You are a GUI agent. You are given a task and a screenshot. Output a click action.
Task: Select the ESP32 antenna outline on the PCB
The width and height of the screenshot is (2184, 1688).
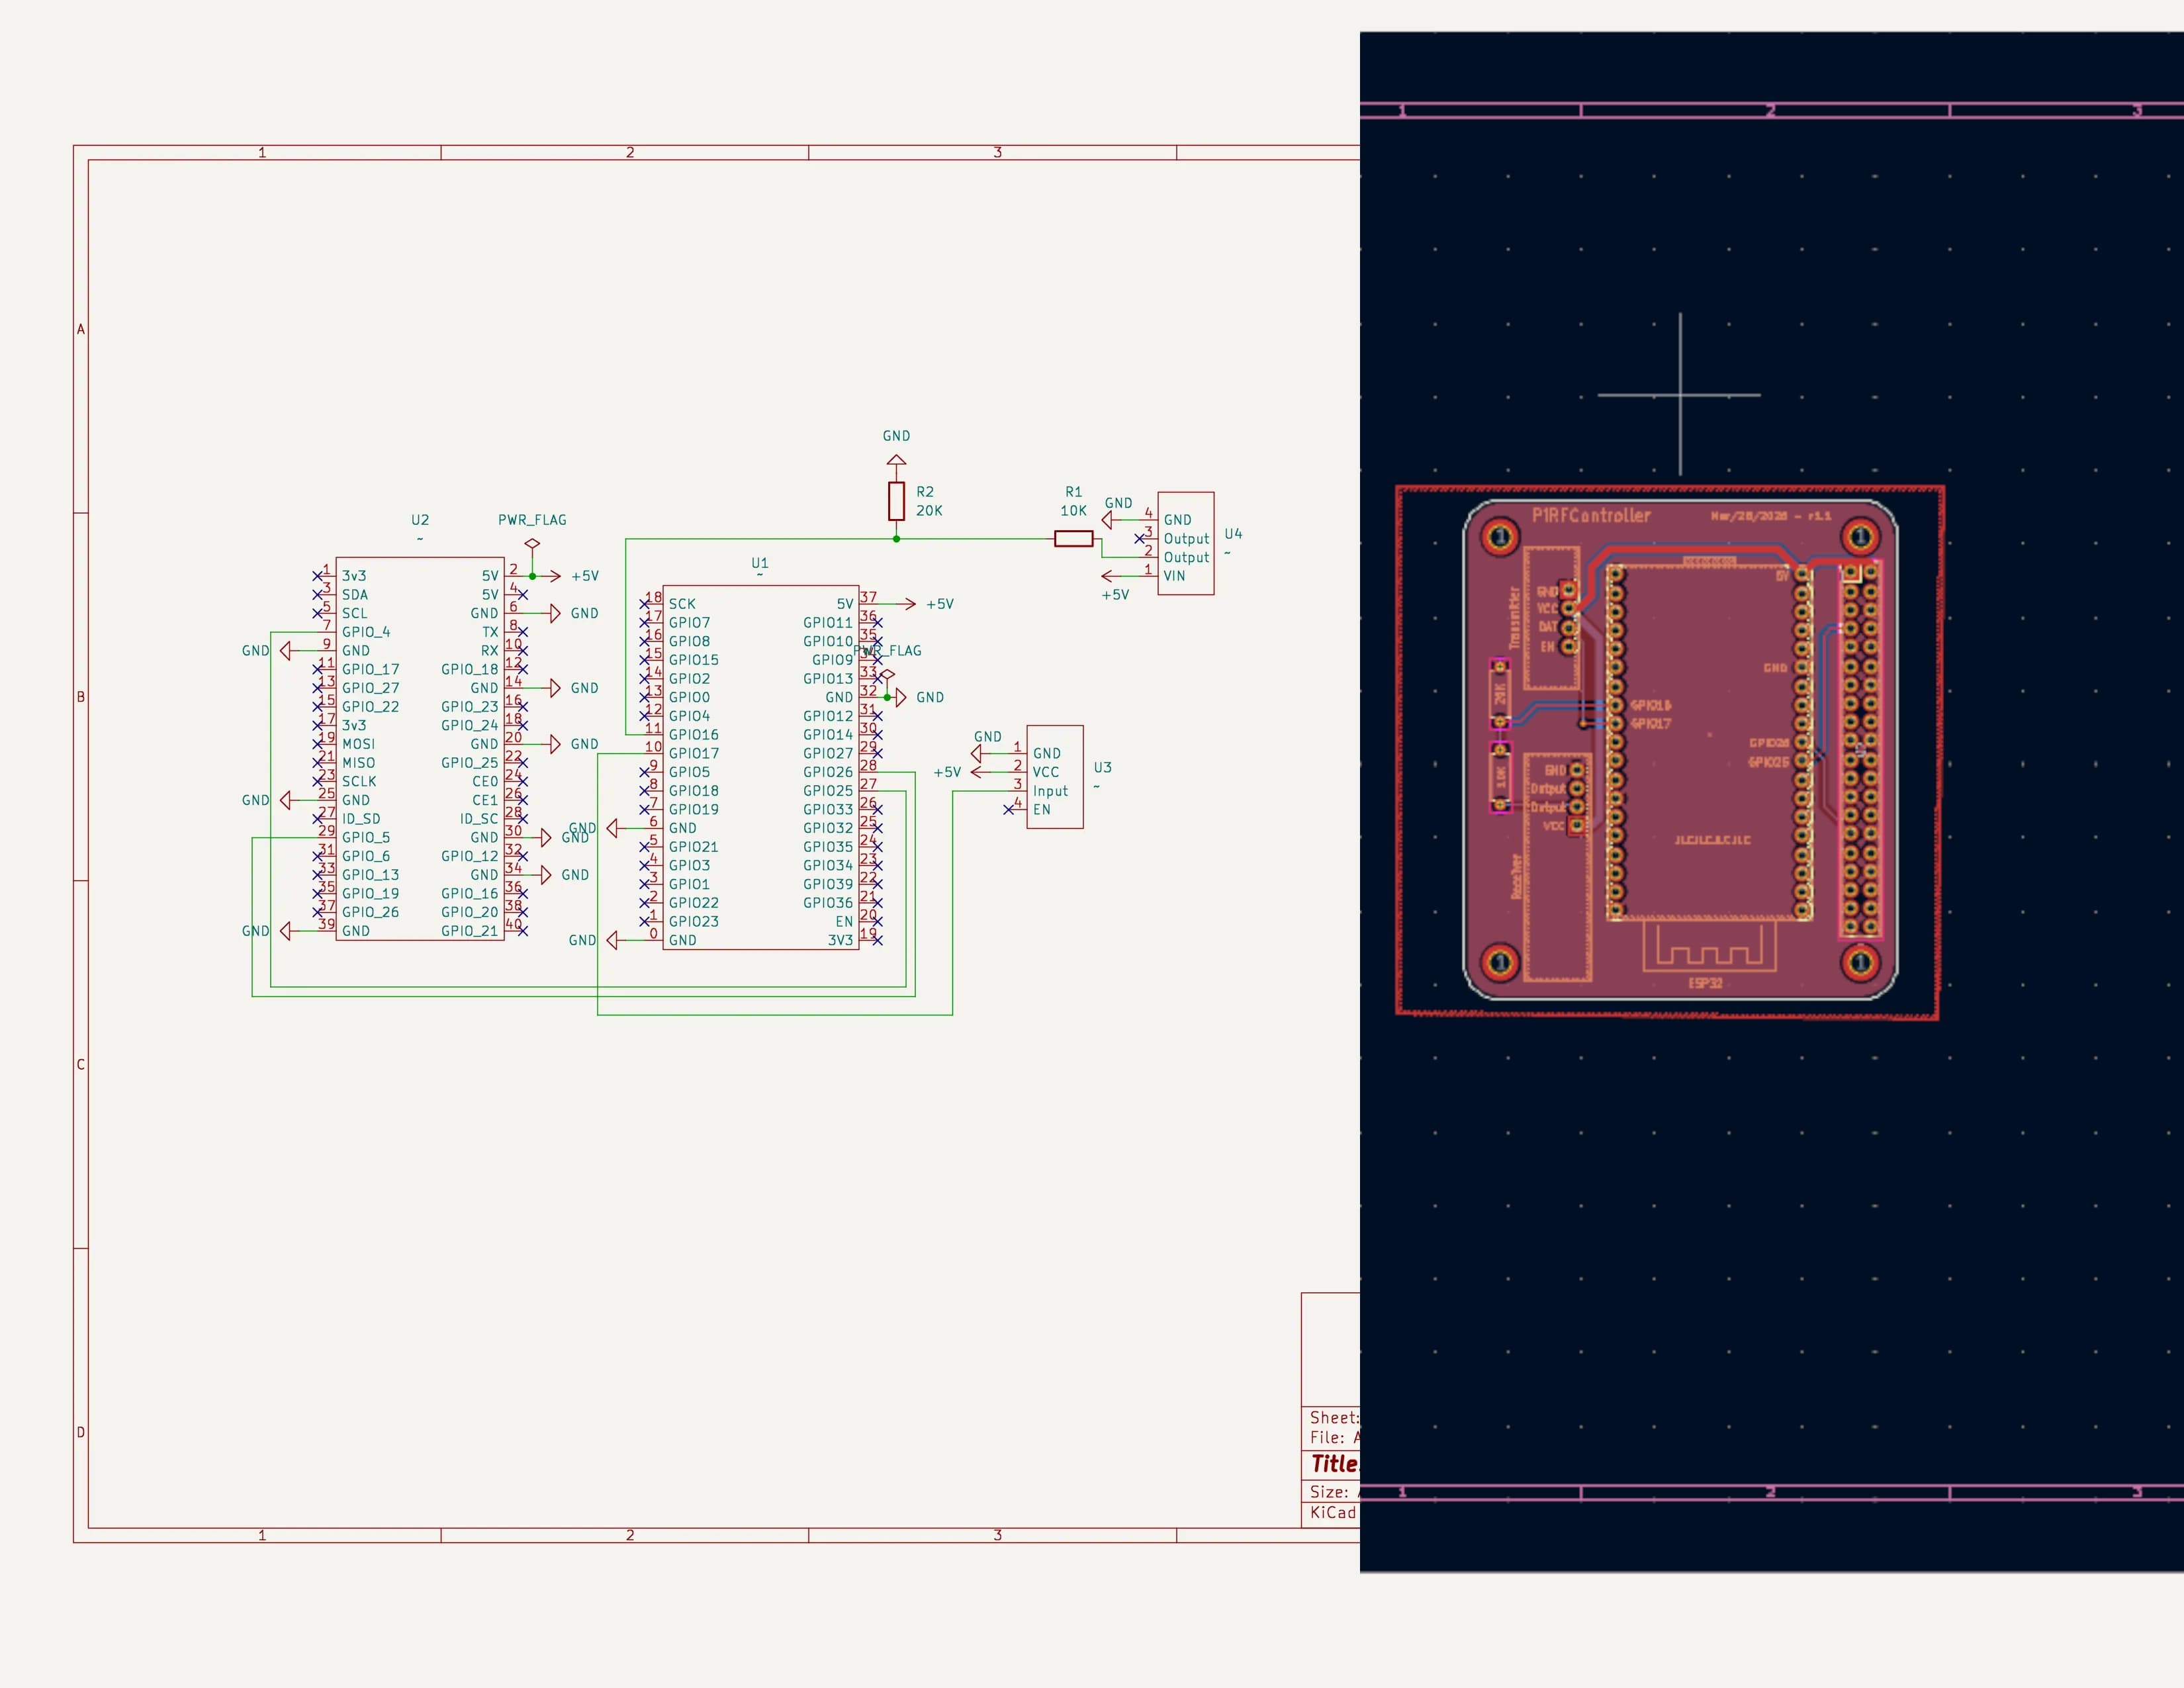[1709, 945]
